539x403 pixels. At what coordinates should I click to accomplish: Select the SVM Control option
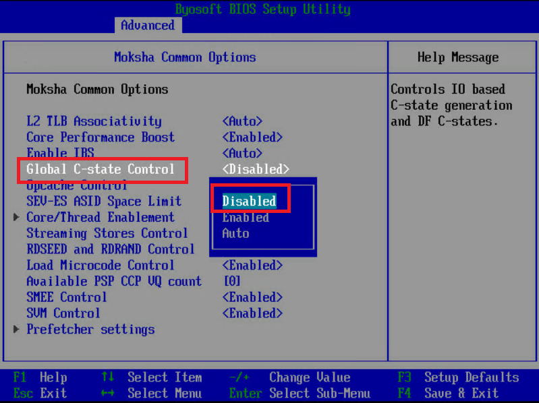pyautogui.click(x=63, y=313)
